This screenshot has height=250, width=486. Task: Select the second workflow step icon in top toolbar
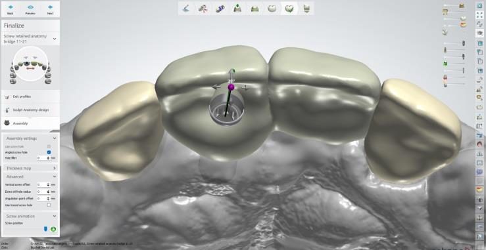(x=203, y=9)
